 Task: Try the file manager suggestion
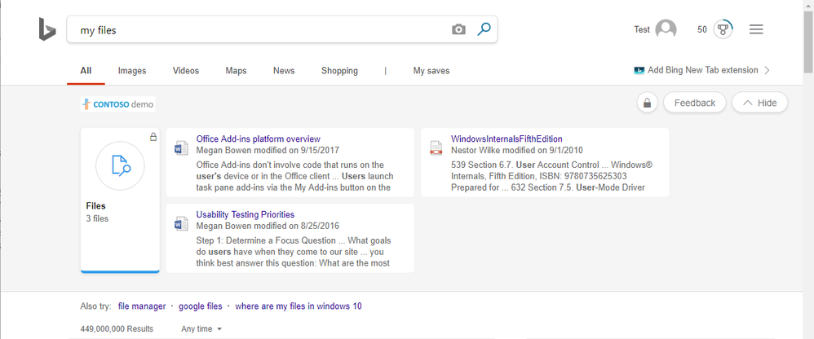click(142, 306)
